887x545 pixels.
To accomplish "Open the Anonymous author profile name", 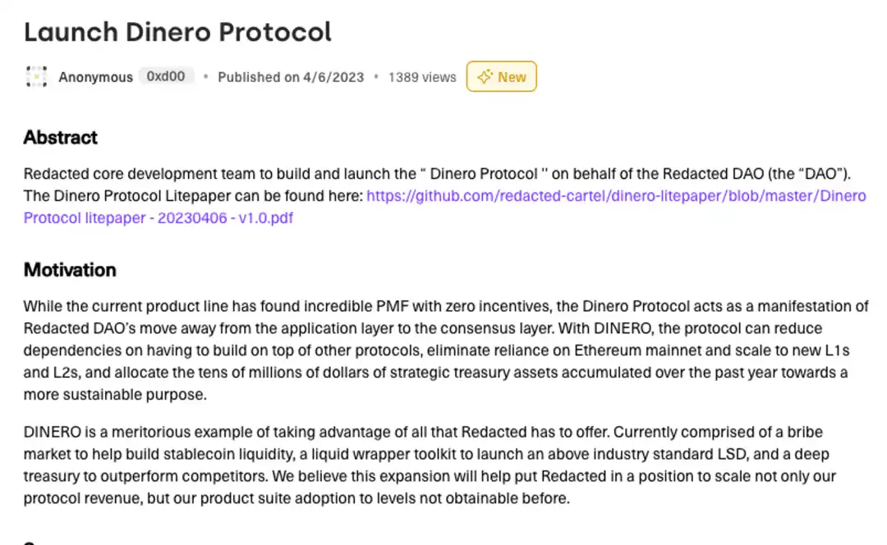I will [95, 77].
